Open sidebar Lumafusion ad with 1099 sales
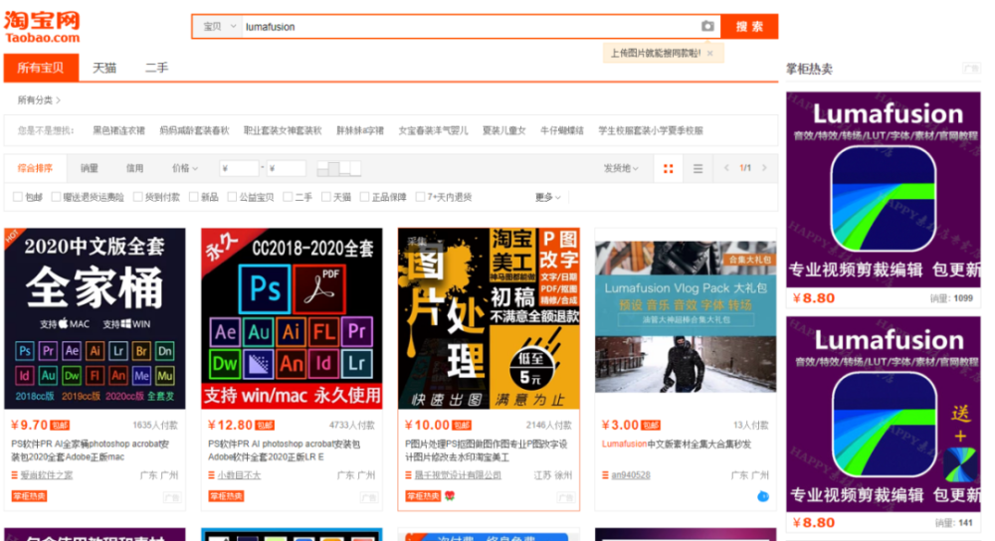This screenshot has height=541, width=995. point(884,190)
